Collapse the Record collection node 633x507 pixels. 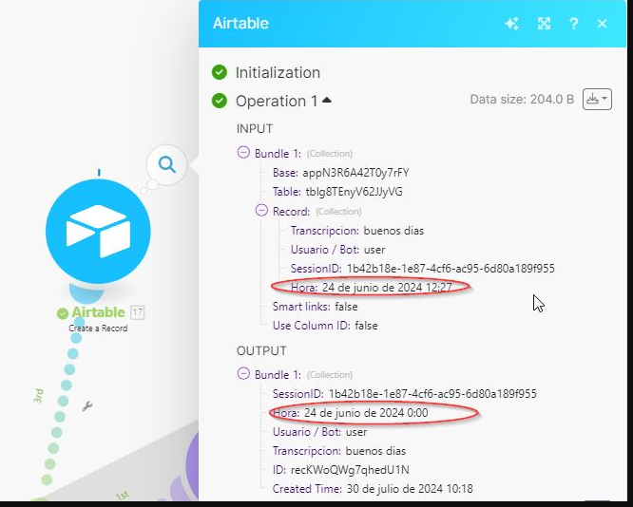coord(261,210)
